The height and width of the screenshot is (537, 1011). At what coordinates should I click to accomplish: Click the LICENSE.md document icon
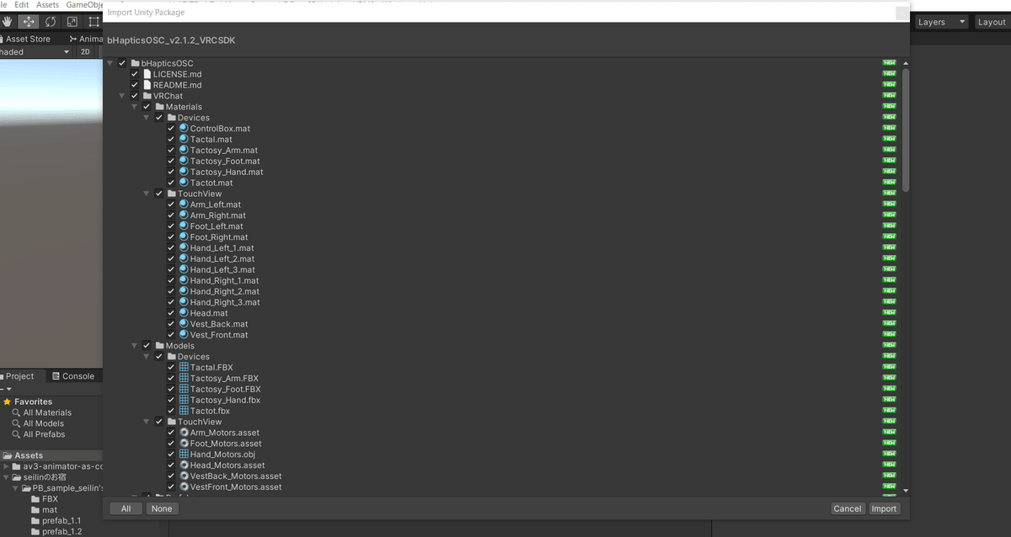click(147, 74)
